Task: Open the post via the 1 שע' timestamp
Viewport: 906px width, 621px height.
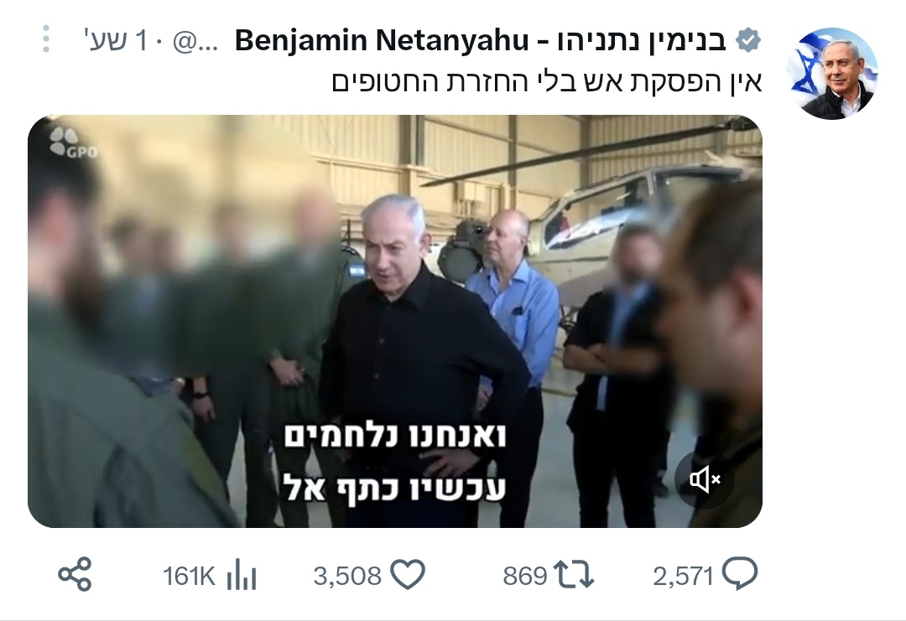Action: (x=118, y=40)
